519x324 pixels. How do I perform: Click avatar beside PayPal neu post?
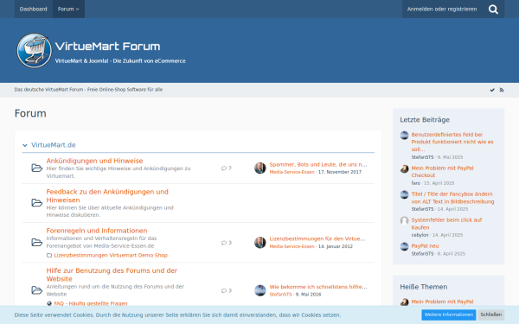tap(404, 246)
